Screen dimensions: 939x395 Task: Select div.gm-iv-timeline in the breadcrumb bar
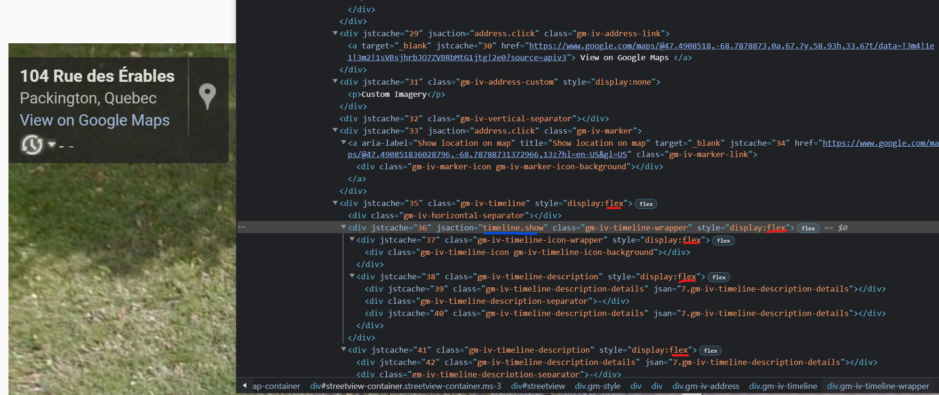783,386
